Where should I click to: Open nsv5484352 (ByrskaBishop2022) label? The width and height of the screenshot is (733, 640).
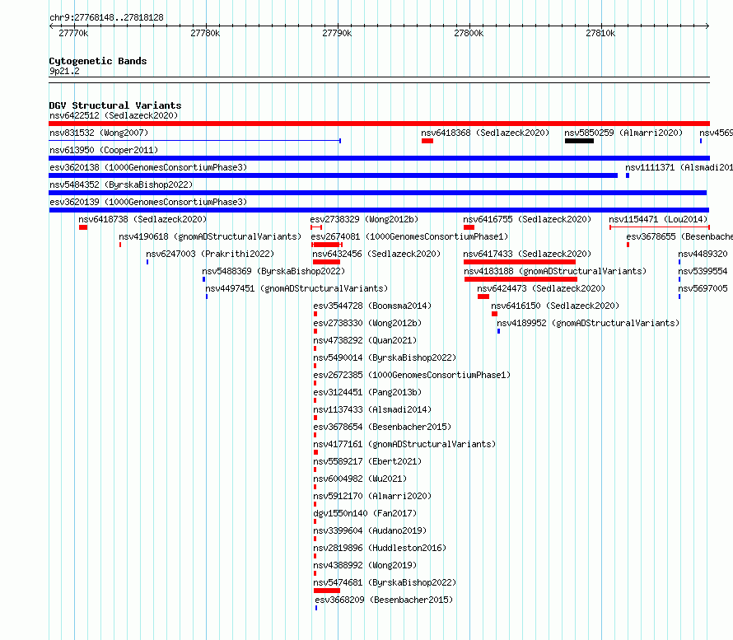[x=121, y=185]
